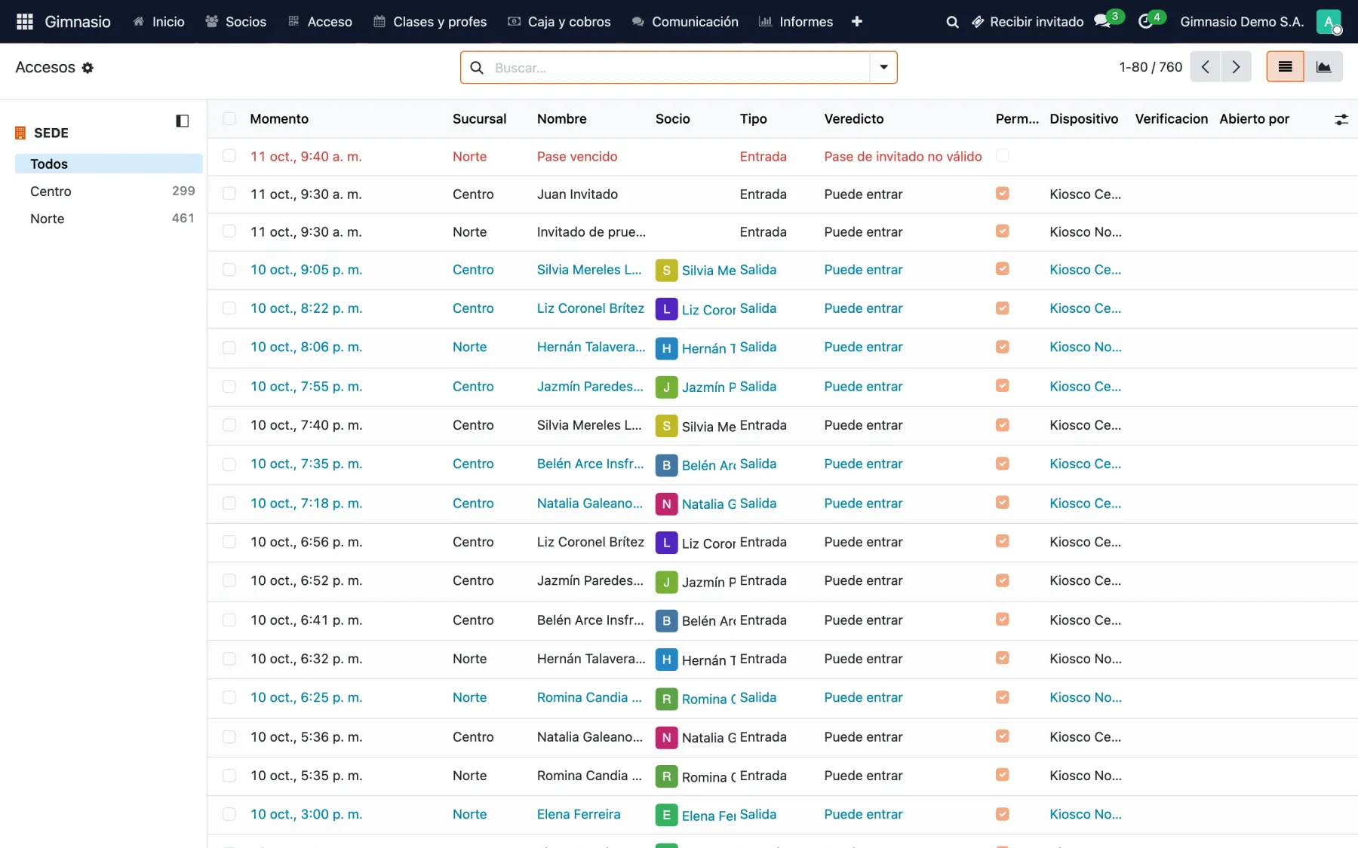Toggle Perm checkbox on Invitado de prue row
Screen dimensions: 1358x848
[x=1002, y=231]
